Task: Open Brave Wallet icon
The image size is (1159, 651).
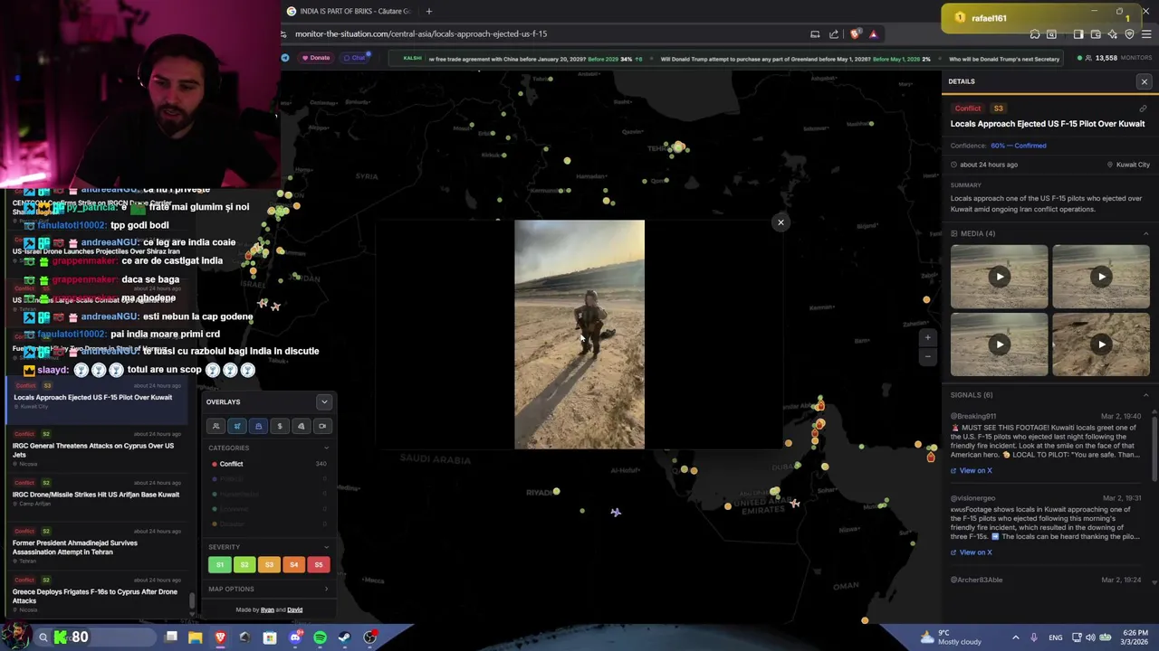Action: coord(1096,34)
